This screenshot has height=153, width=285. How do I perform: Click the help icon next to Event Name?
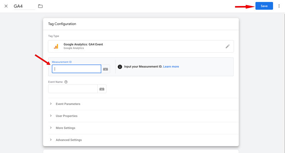(66, 82)
